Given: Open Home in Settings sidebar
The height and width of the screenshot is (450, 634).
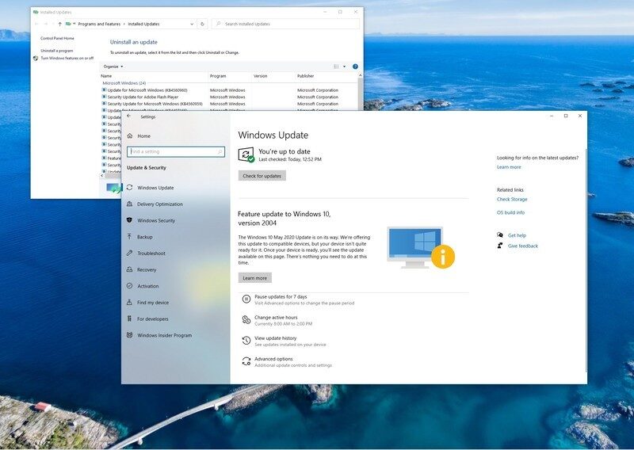Looking at the screenshot, I should [143, 136].
